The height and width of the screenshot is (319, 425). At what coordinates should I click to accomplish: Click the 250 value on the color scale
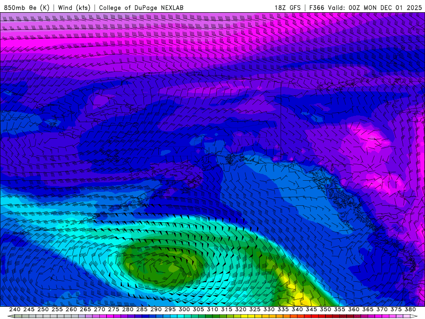click(x=43, y=309)
